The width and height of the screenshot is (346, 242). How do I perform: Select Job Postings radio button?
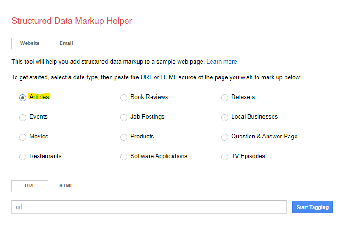click(123, 117)
